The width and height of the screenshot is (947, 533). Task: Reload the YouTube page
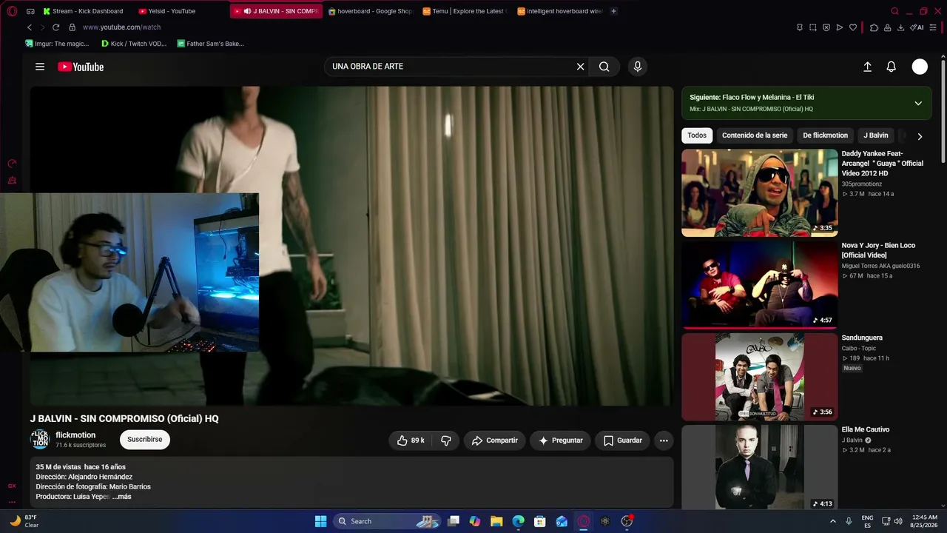point(55,27)
